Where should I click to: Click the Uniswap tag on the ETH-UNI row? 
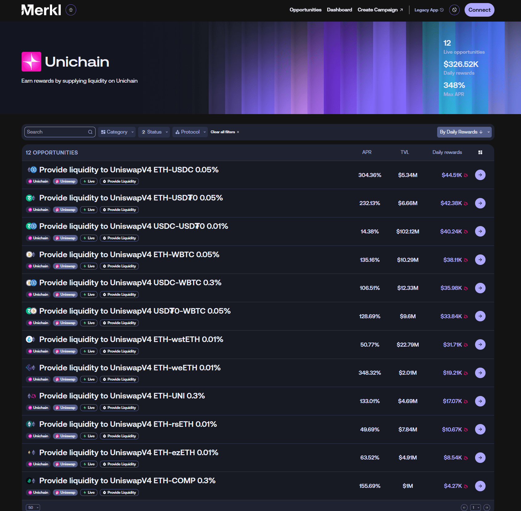(65, 407)
